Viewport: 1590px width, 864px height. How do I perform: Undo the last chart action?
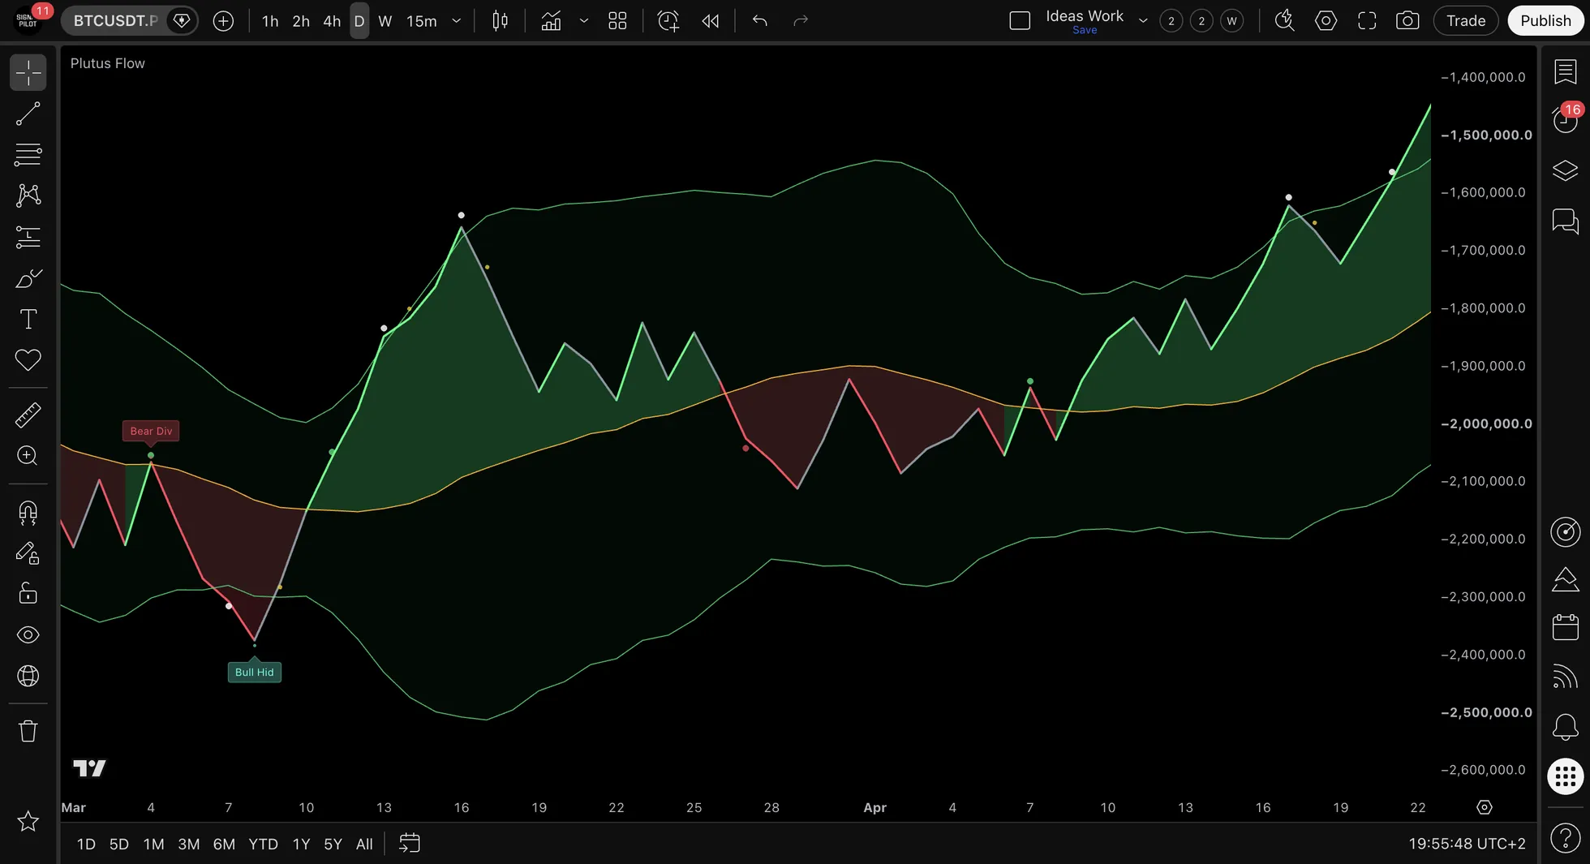click(760, 21)
